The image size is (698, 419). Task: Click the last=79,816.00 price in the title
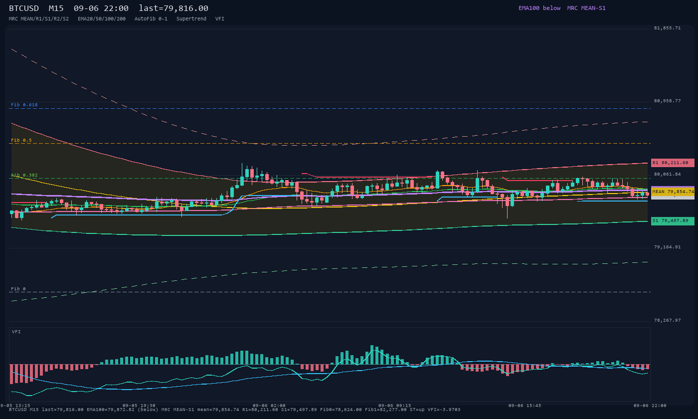[174, 8]
